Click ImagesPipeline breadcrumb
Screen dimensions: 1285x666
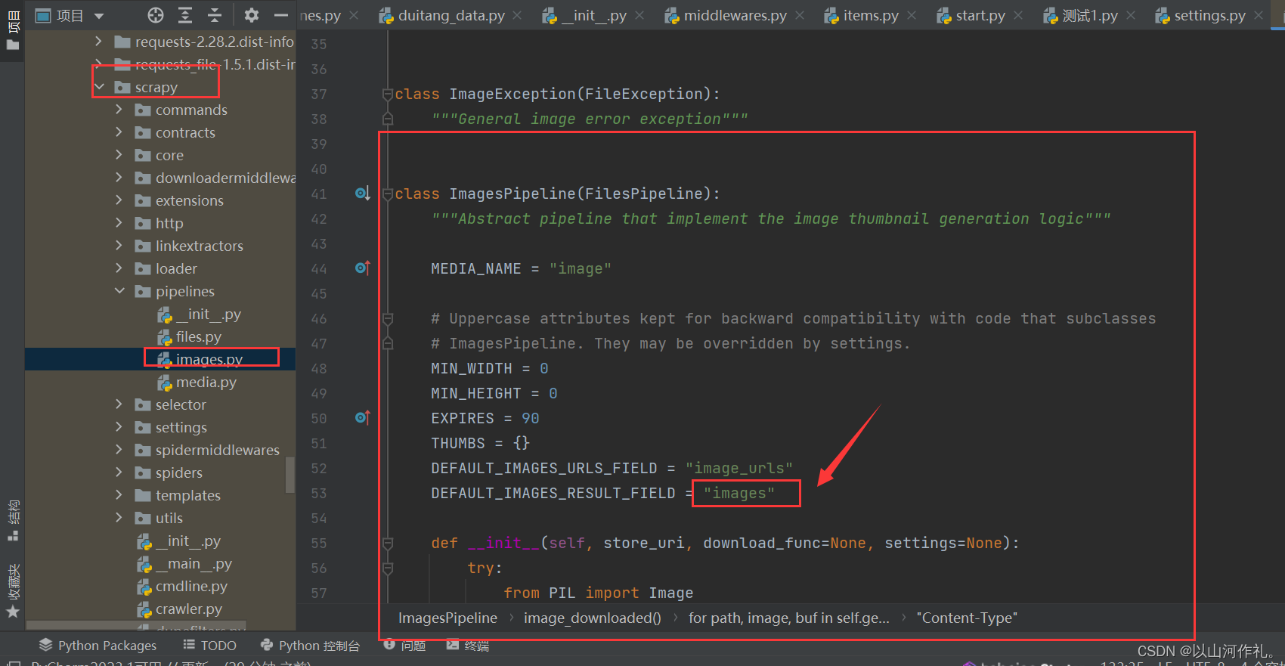(447, 618)
